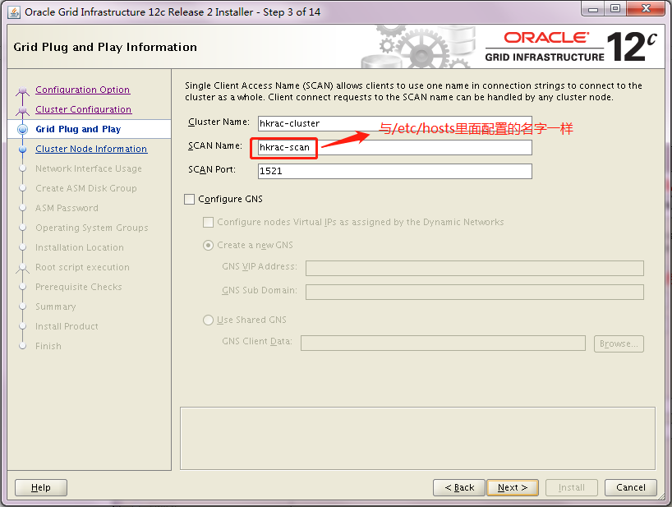The height and width of the screenshot is (507, 672).
Task: Select the Create a new GNS radio button
Action: tap(209, 245)
